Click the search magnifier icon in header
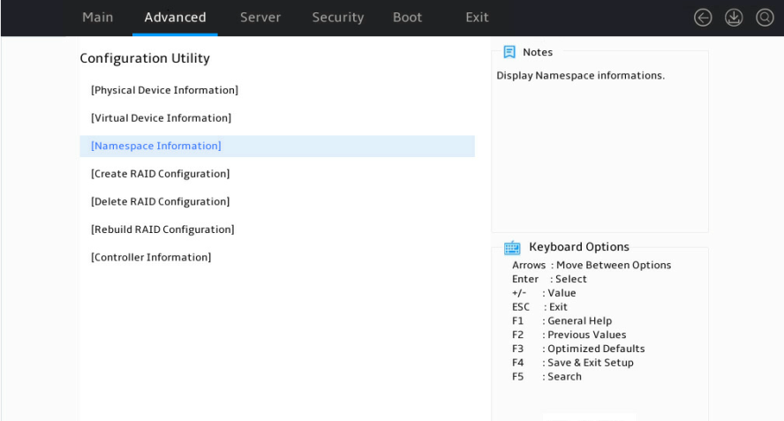 click(765, 18)
